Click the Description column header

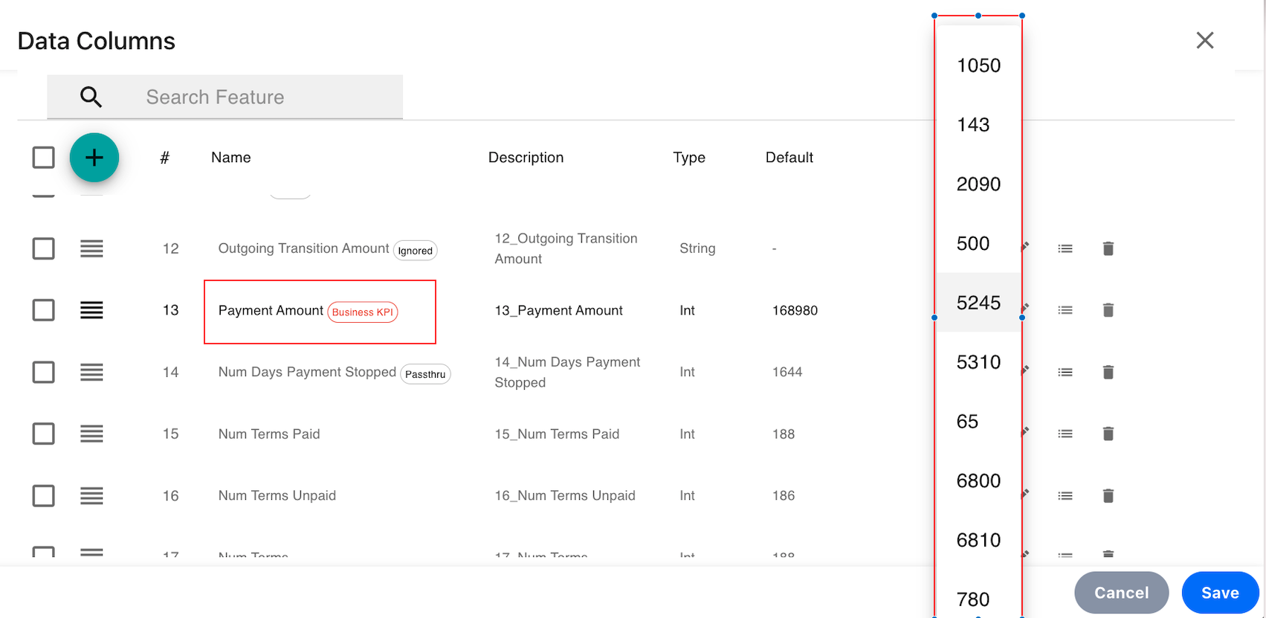point(526,158)
